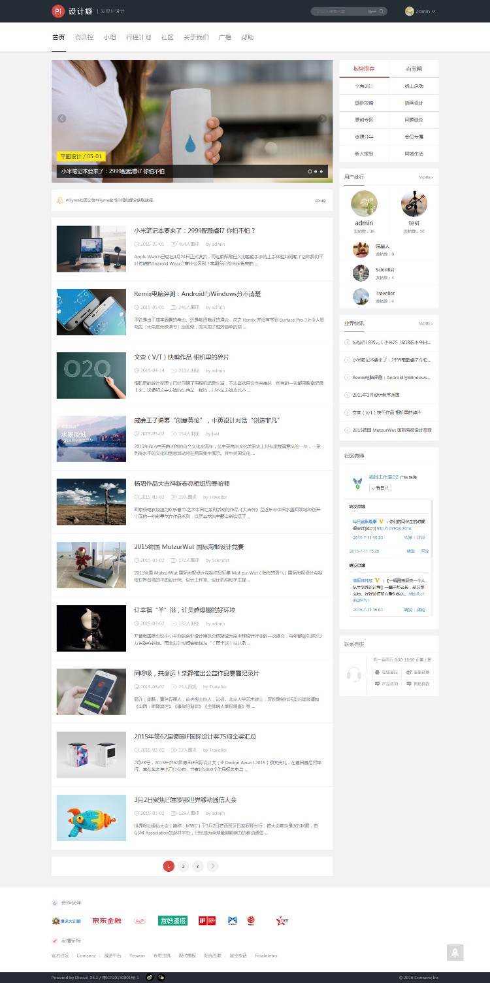490x983 pixels.
Task: Open article 小米笔记本要来了：2999配酷睿i7
Action: [195, 231]
